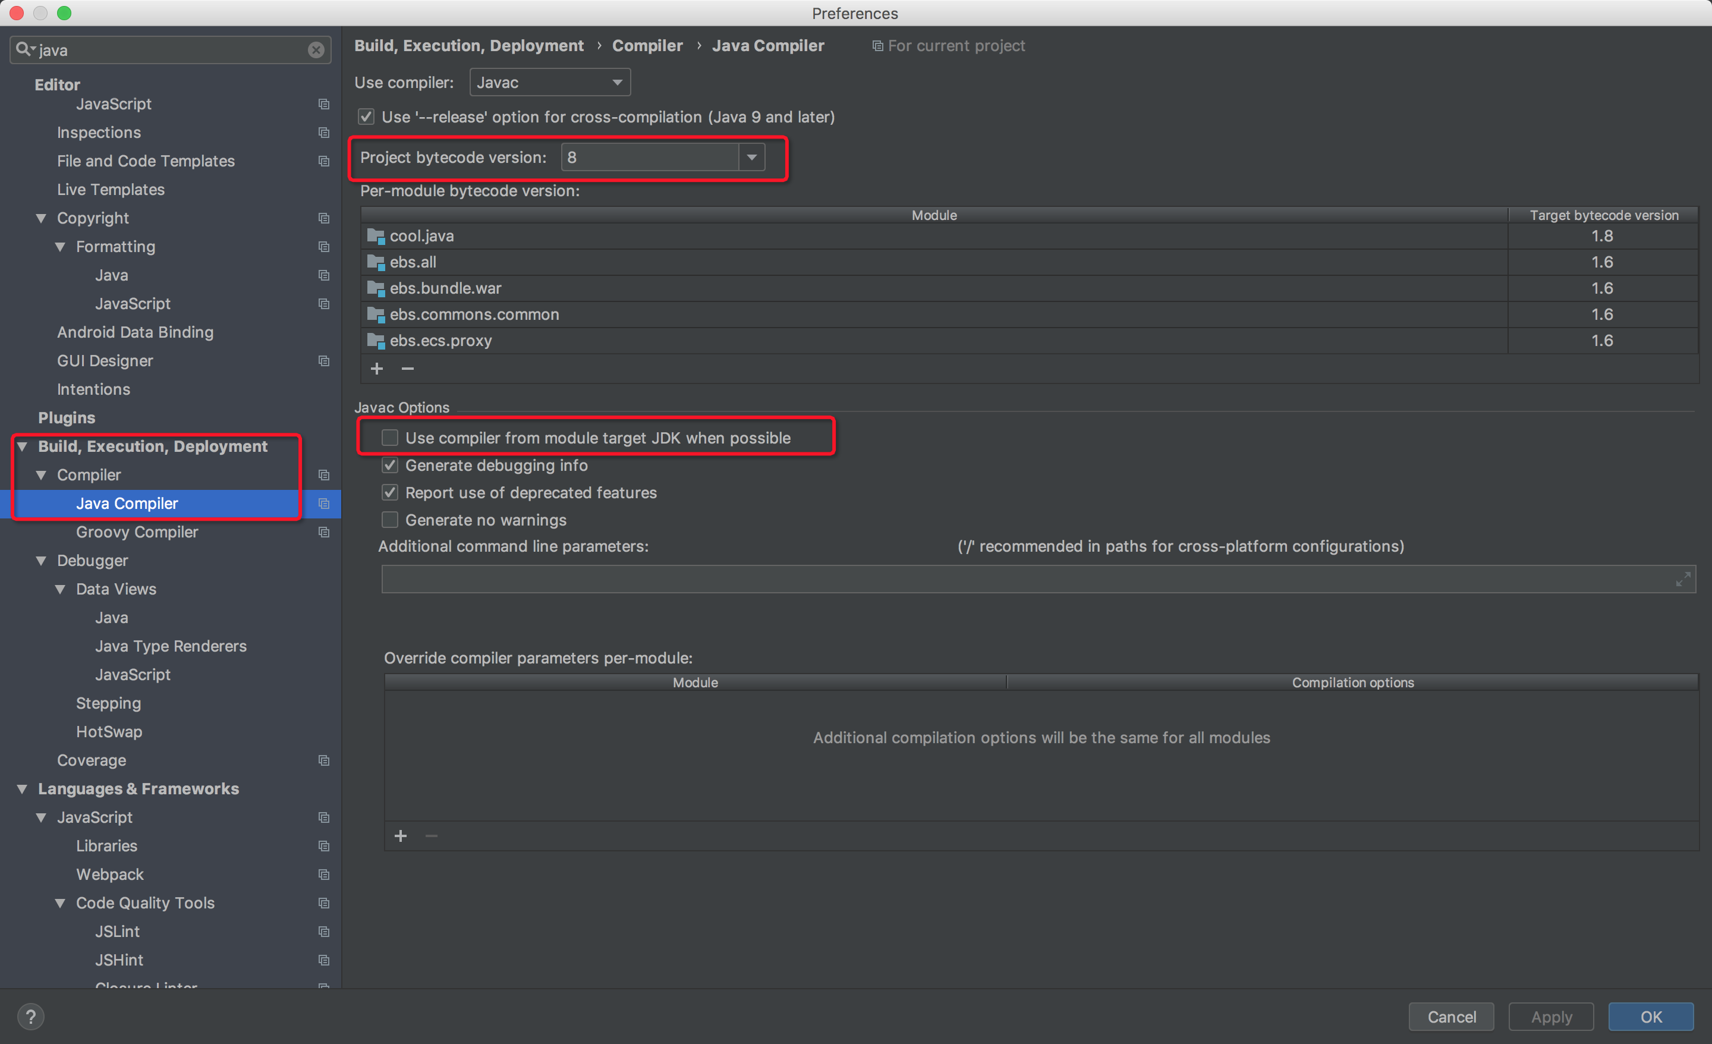Click the copy-settings icon beside Groovy Compiler

(x=324, y=532)
